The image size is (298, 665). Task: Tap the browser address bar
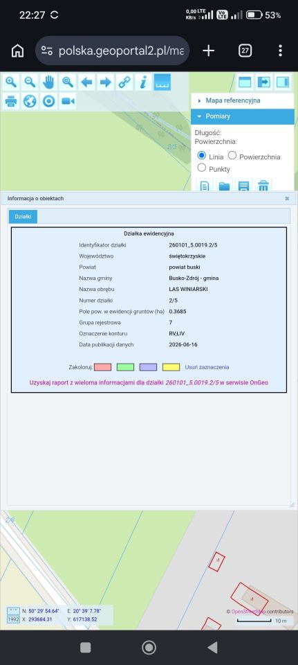point(112,51)
